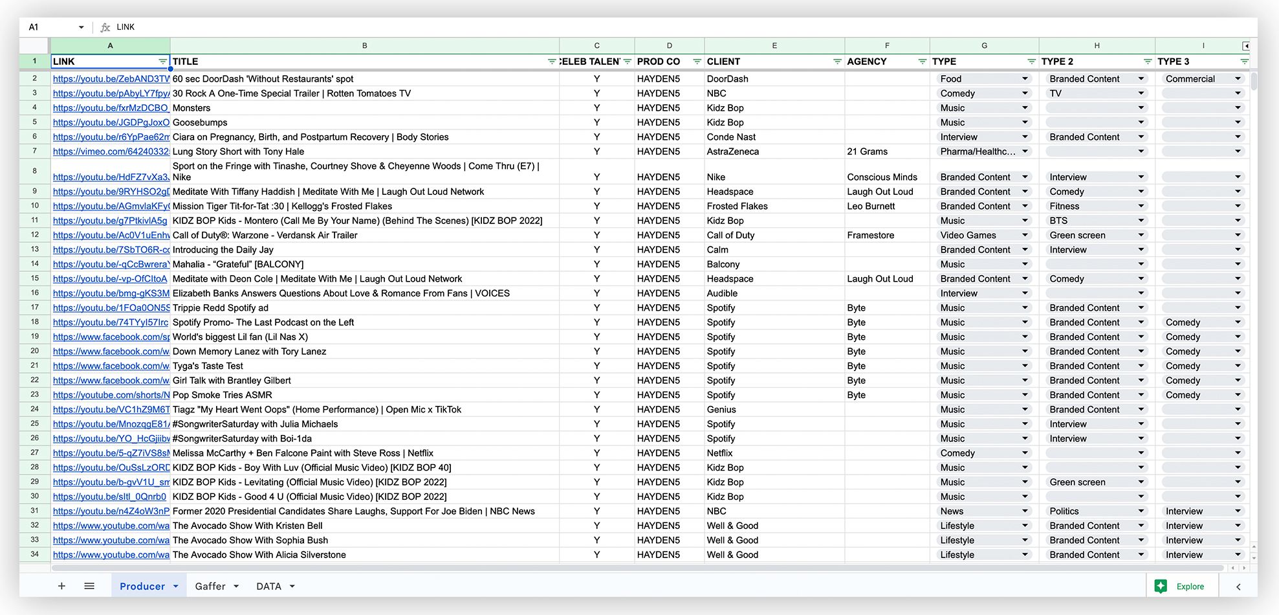Click the horizontal scrollbar at the bottom
Screen dimensions: 1279x615
637,568
